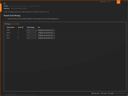Click the abbrechen cancel icon
128x96 pixels.
click(92, 93)
